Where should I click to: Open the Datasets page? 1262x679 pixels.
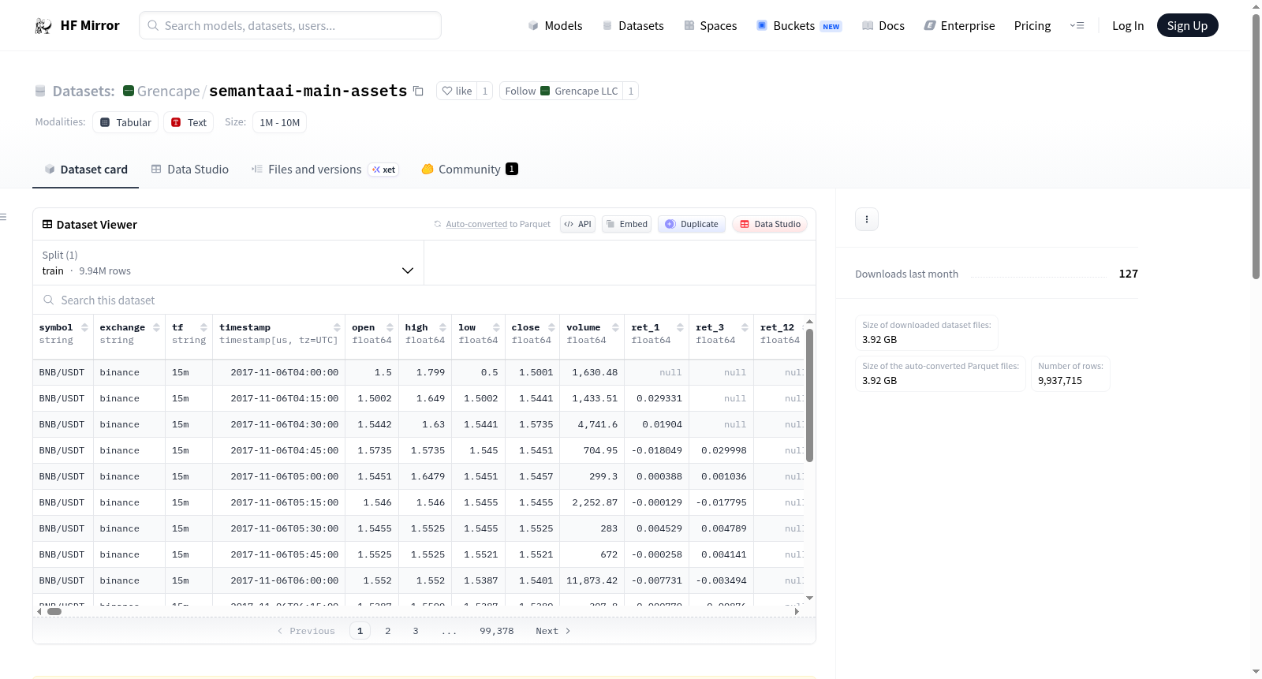click(633, 25)
